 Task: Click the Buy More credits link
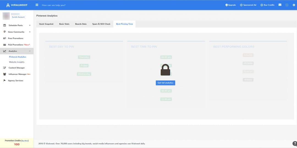click(25, 141)
